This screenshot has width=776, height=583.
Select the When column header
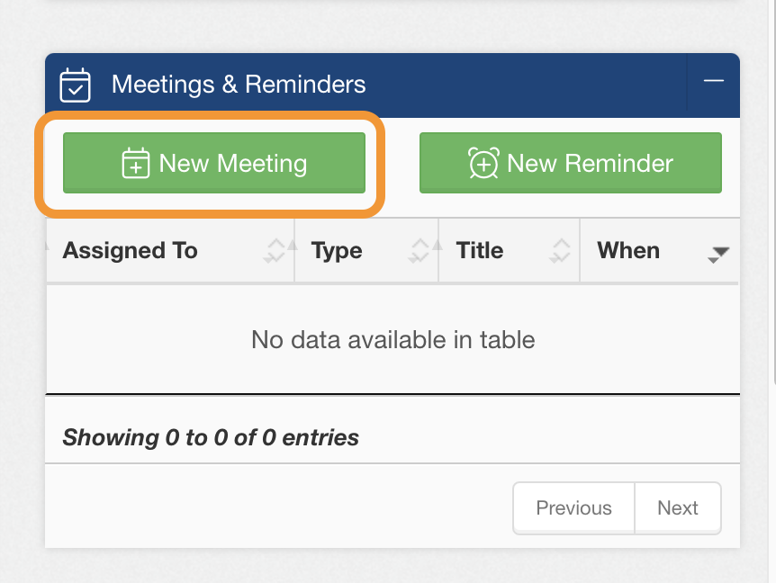(627, 250)
